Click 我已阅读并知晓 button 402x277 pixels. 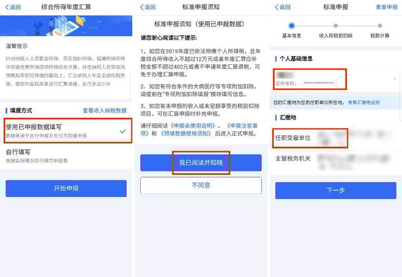point(201,163)
